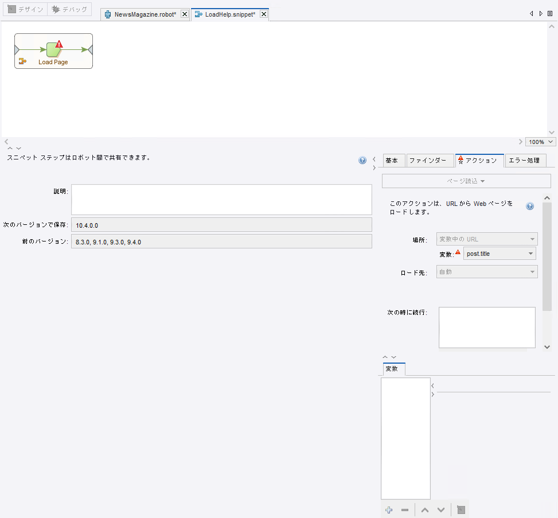This screenshot has width=558, height=518.
Task: Click the Load Page step node
Action: coord(53,49)
